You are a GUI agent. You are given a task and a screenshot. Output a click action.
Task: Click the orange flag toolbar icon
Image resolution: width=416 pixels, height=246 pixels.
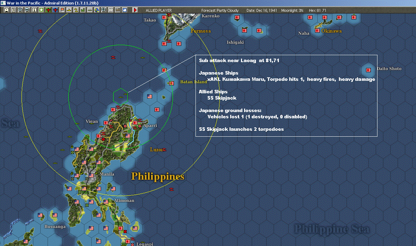tap(62, 10)
